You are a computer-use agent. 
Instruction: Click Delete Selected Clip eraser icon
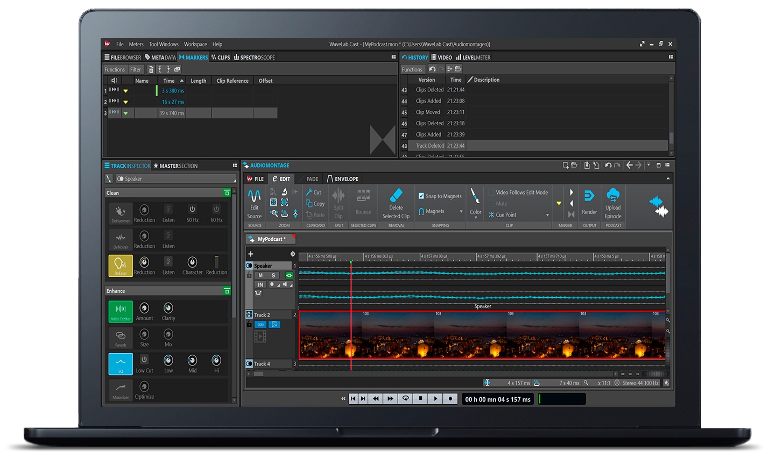(396, 195)
